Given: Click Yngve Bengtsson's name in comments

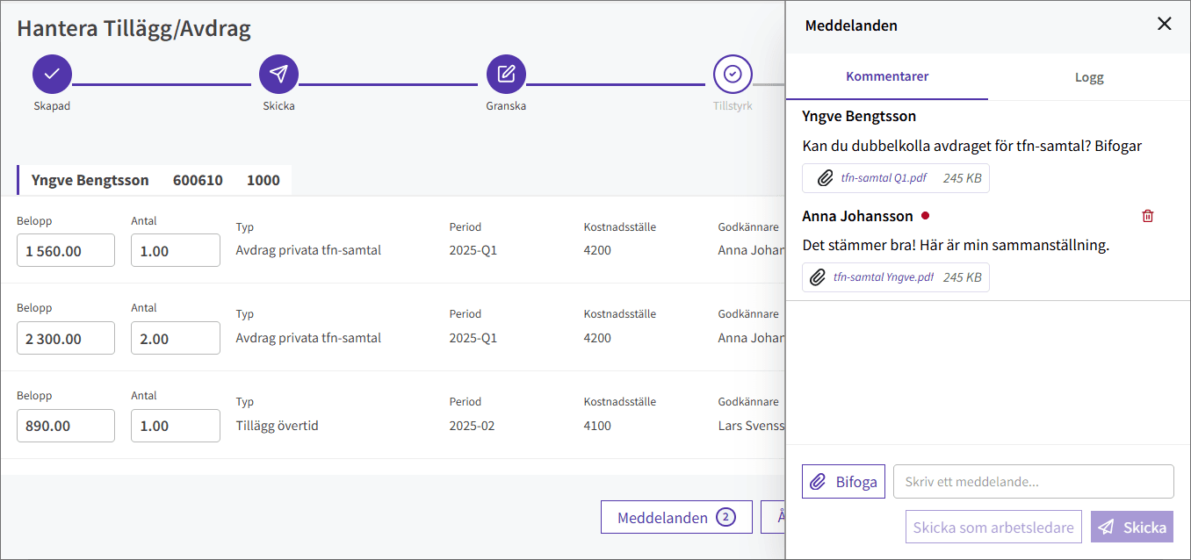Looking at the screenshot, I should point(860,116).
